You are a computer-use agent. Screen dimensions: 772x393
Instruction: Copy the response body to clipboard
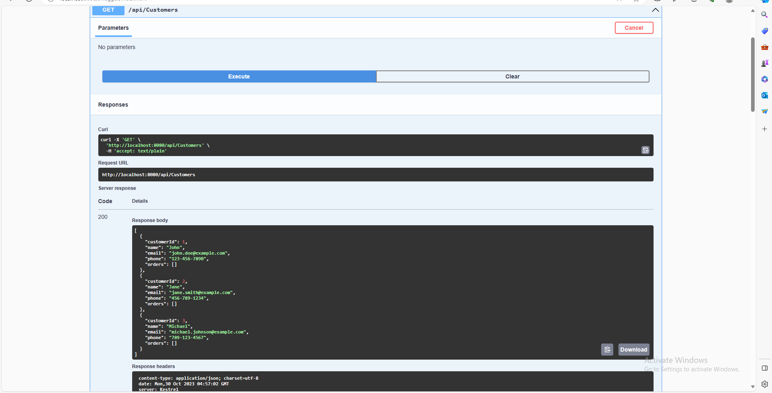pyautogui.click(x=607, y=350)
